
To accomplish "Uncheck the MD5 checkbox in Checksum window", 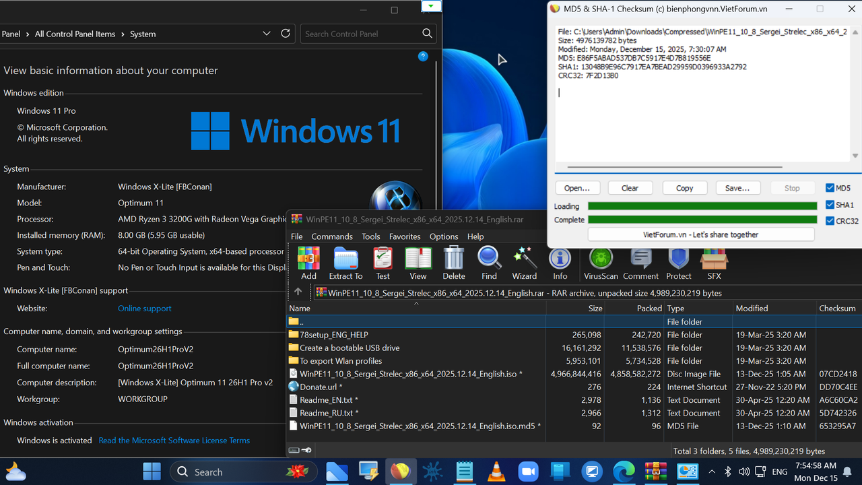I will [x=830, y=188].
